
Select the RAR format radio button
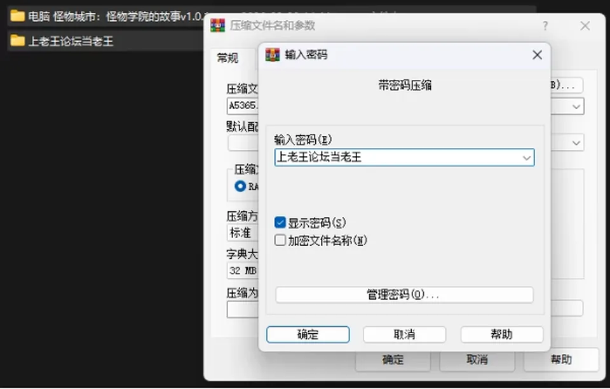coord(240,186)
